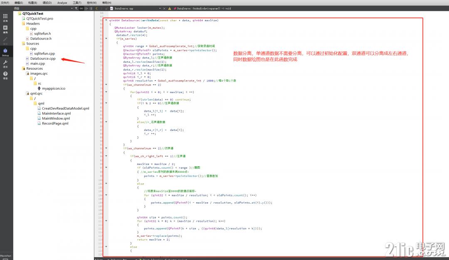
Task: Close the DataSource.cpp document with X
Action: [164, 9]
